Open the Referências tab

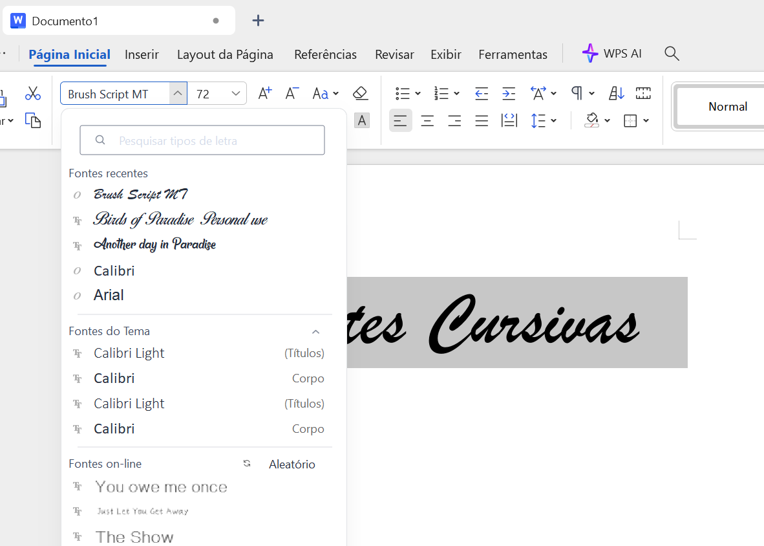(x=326, y=54)
